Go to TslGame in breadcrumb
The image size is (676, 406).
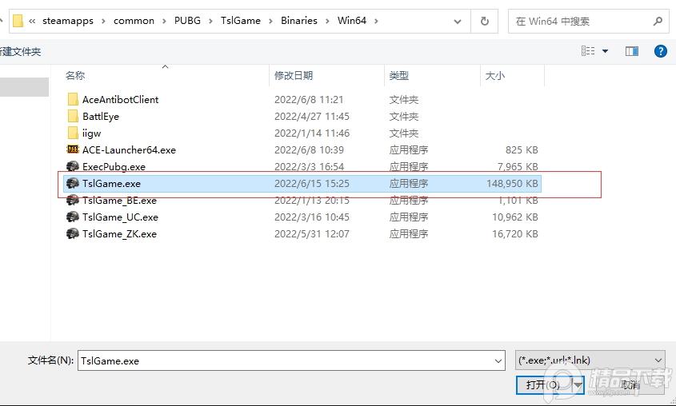coord(241,21)
